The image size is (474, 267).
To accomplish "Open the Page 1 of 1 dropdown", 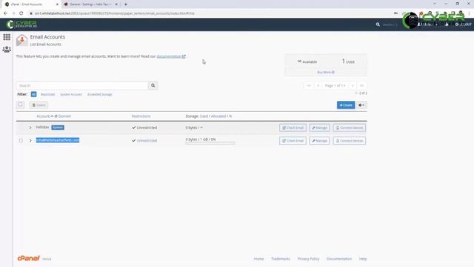I will pyautogui.click(x=335, y=86).
